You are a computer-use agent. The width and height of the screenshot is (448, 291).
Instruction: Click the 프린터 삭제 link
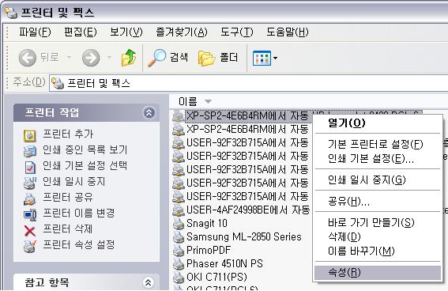point(67,229)
